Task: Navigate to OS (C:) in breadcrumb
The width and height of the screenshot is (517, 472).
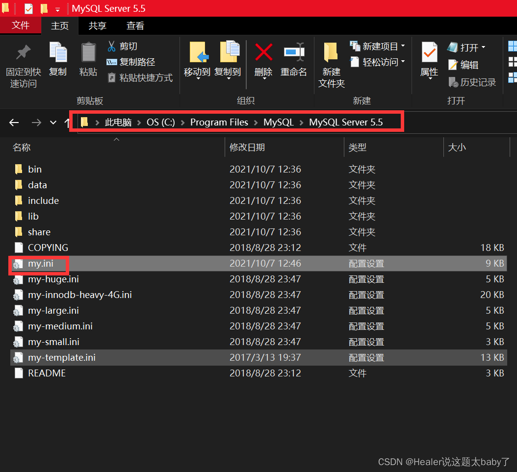Action: pyautogui.click(x=161, y=123)
